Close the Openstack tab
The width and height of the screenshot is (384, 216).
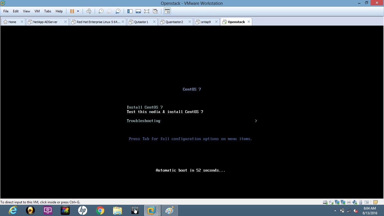coord(249,22)
